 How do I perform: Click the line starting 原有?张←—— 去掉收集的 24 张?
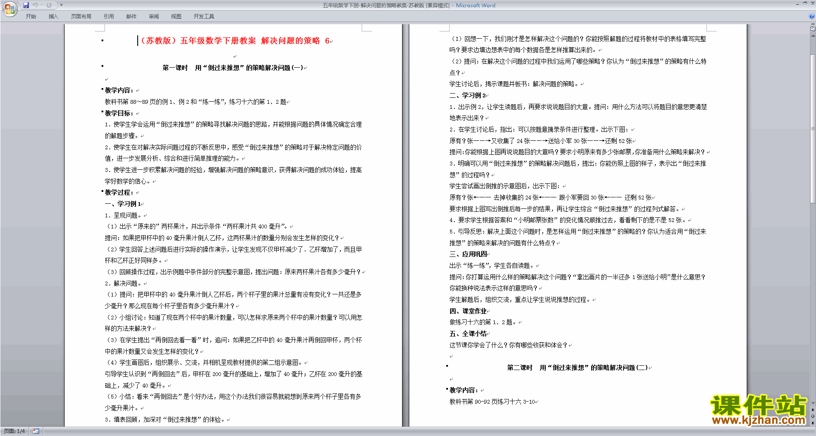(x=551, y=197)
